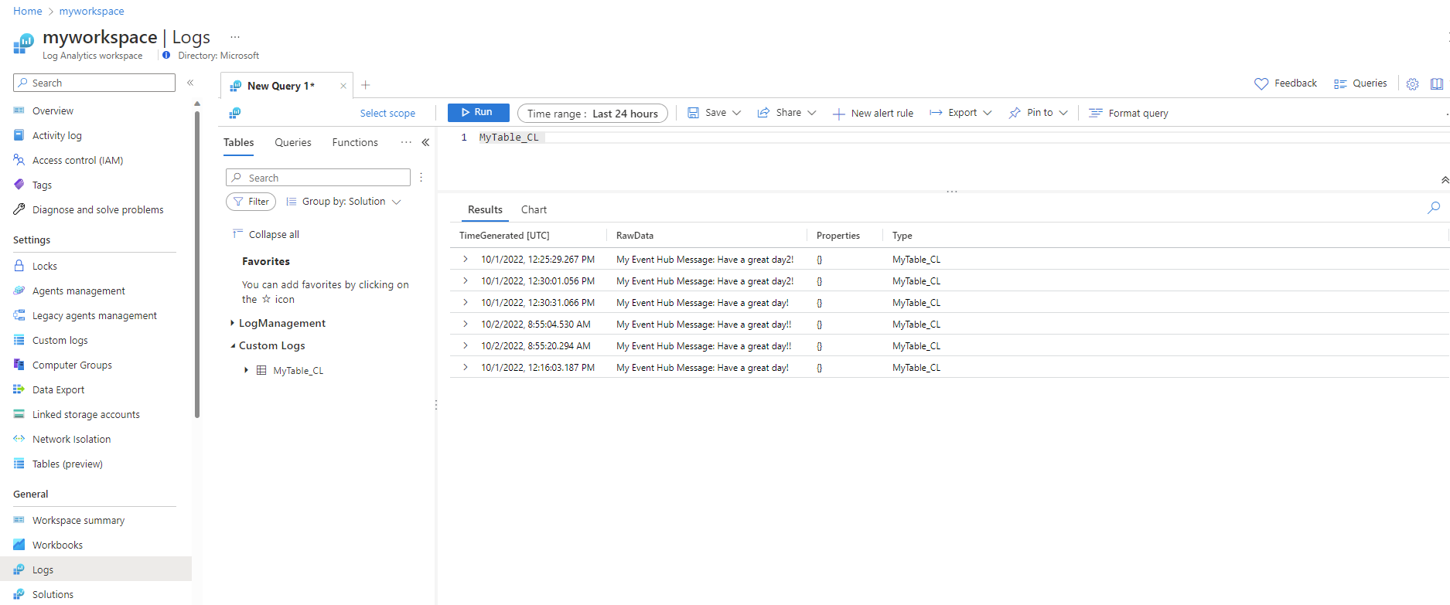Image resolution: width=1450 pixels, height=605 pixels.
Task: Open Tables (preview) item
Action: point(67,464)
